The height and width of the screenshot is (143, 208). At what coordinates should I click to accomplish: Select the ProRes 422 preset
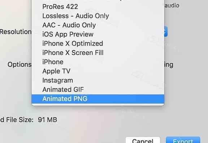click(98, 7)
